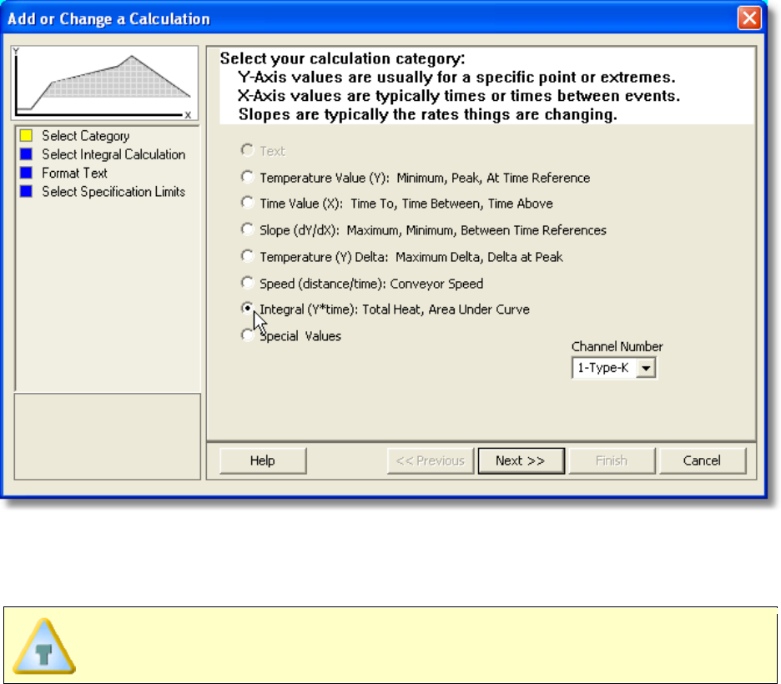
Task: Select the Select Specification Limits step
Action: point(113,192)
